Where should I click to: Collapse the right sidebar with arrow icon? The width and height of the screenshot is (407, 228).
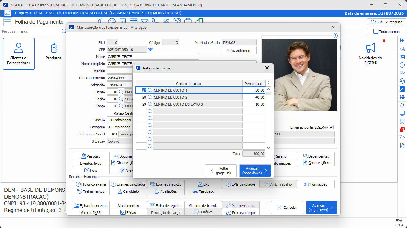(x=402, y=40)
